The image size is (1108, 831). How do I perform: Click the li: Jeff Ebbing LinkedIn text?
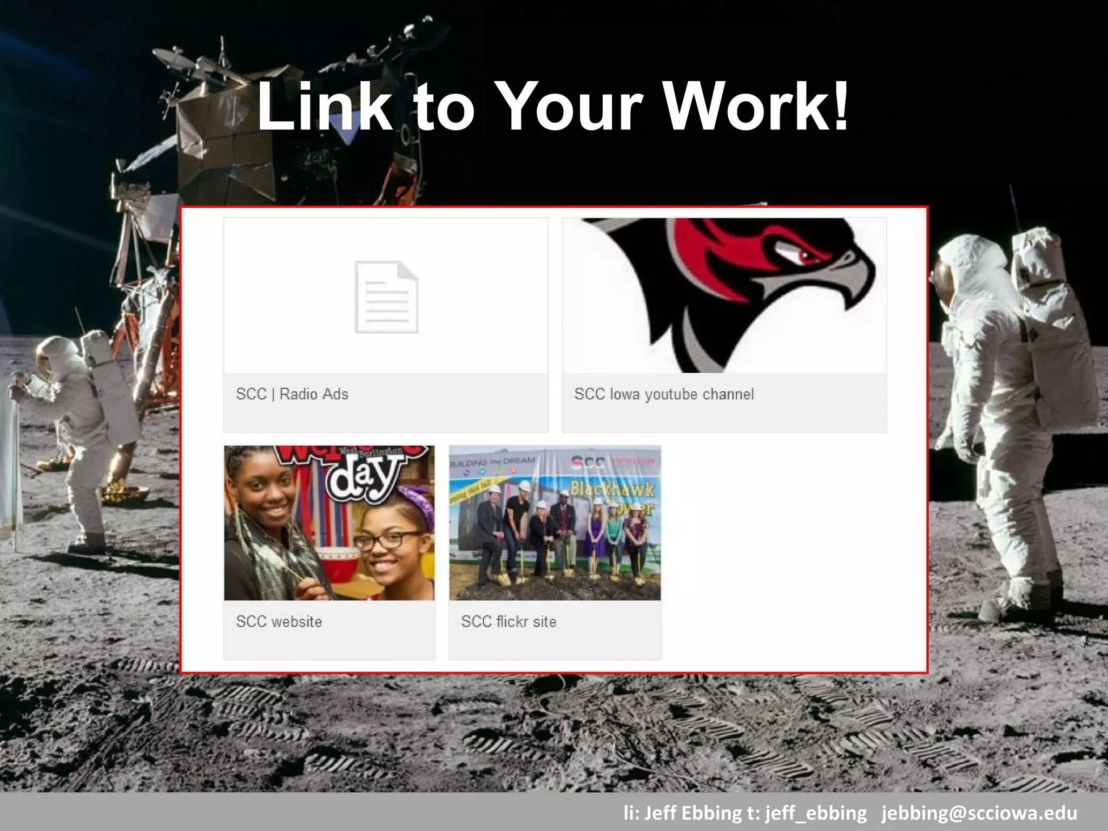pos(683,813)
